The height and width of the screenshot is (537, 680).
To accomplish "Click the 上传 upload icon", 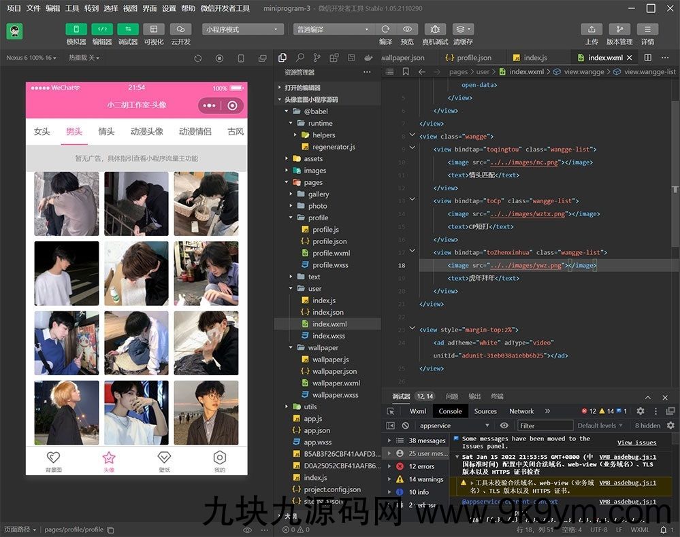I will coord(592,29).
